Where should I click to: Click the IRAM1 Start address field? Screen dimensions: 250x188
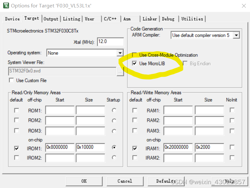pyautogui.click(x=178, y=147)
